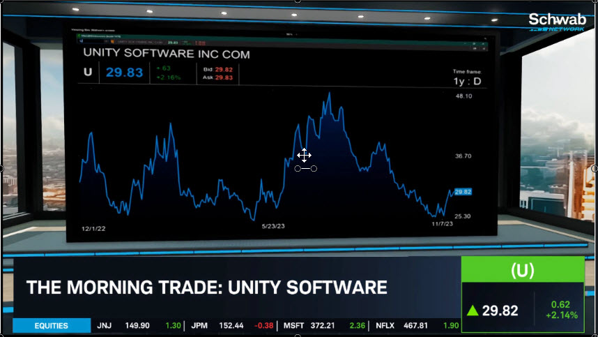This screenshot has width=598, height=337.
Task: Click the 11/7/23 date label
Action: coord(442,224)
